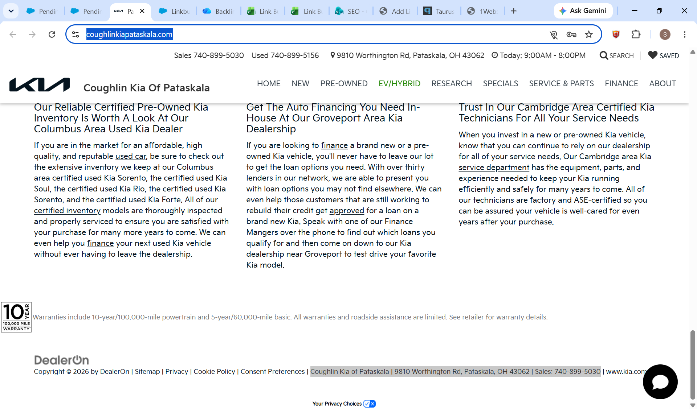Open the EV/HYBRID menu

(x=399, y=84)
